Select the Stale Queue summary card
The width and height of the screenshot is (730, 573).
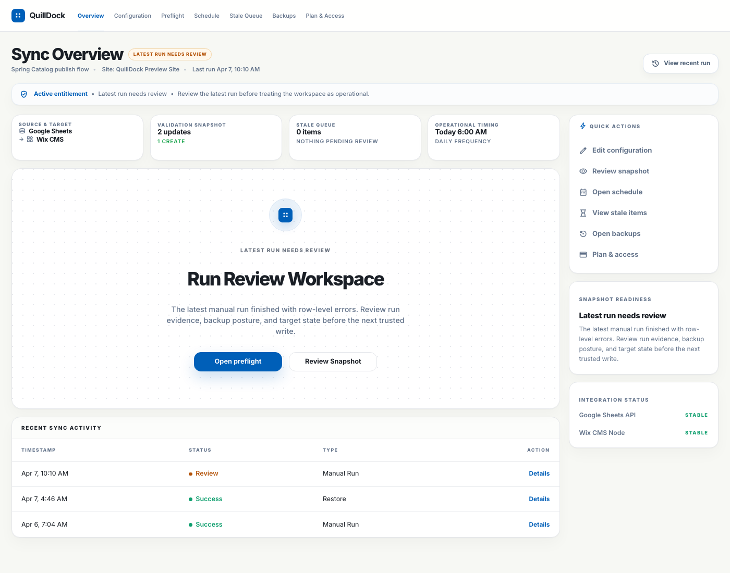point(355,138)
